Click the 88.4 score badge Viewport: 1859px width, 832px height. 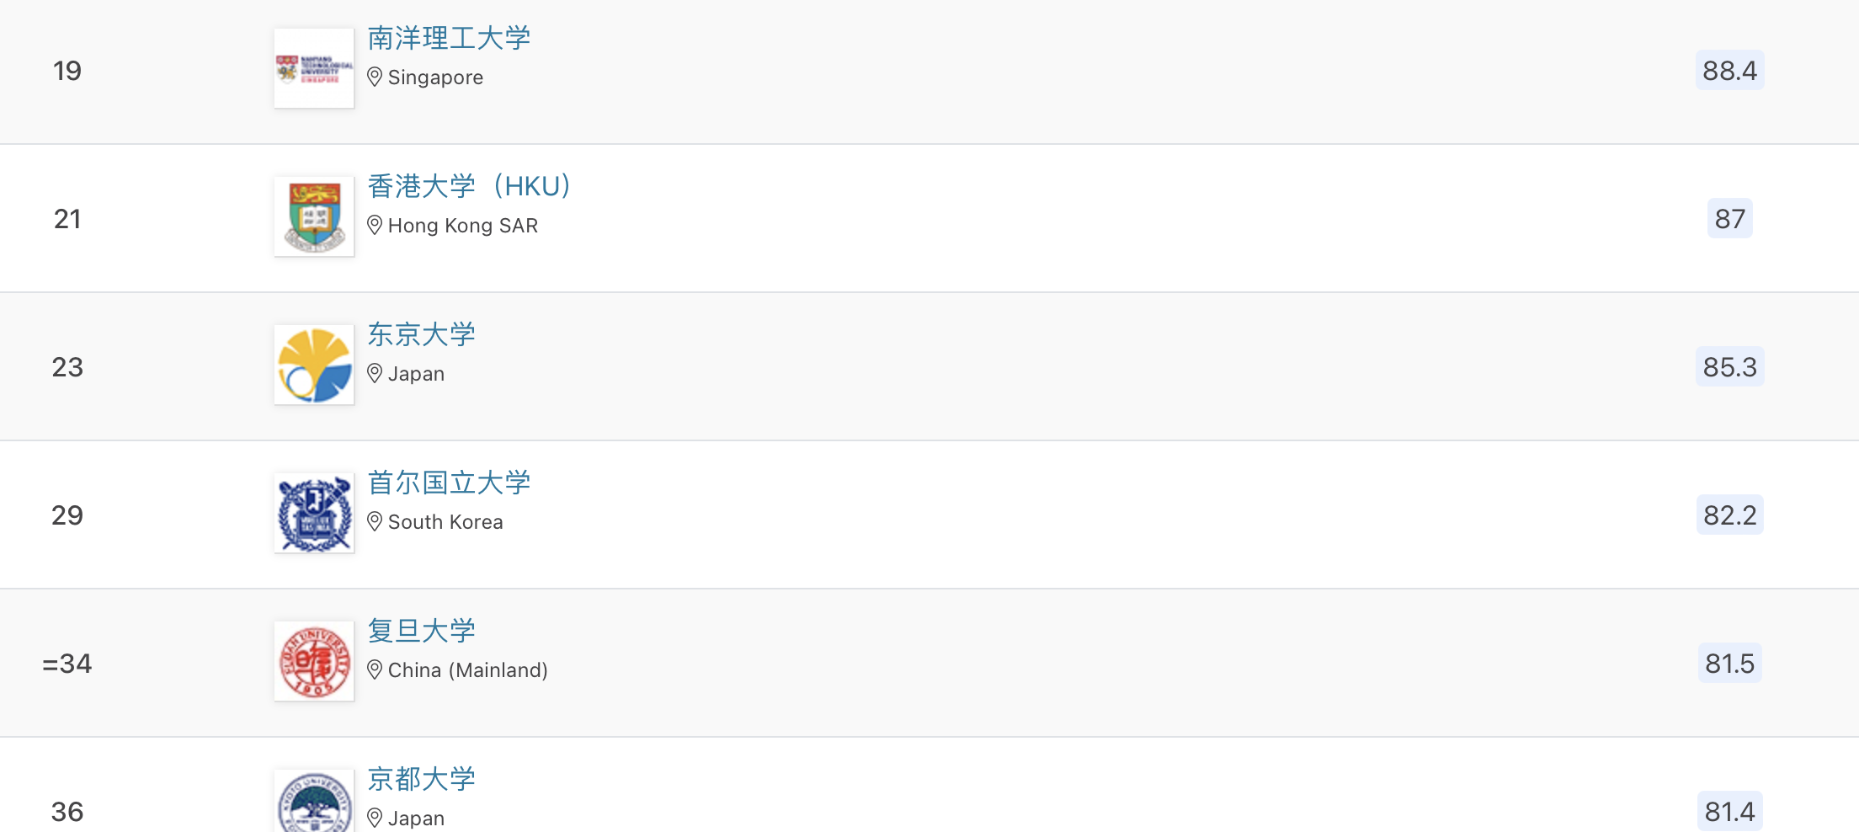coord(1729,70)
